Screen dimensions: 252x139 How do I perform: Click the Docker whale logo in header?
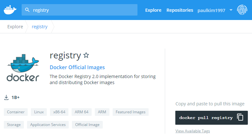click(10, 10)
